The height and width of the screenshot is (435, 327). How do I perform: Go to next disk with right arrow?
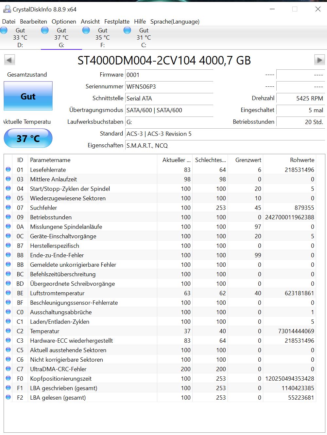pos(319,60)
